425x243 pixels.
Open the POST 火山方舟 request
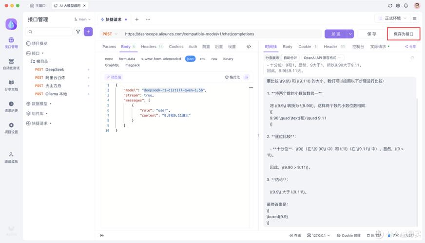[48, 86]
